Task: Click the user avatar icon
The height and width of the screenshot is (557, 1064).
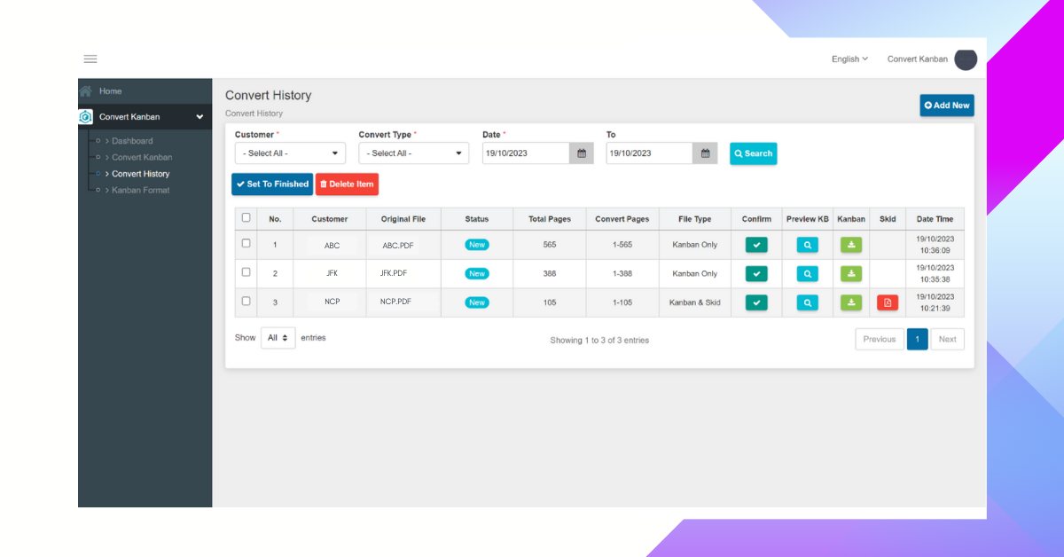Action: pyautogui.click(x=965, y=59)
